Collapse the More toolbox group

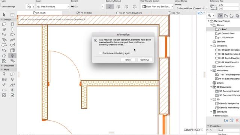coord(2,69)
